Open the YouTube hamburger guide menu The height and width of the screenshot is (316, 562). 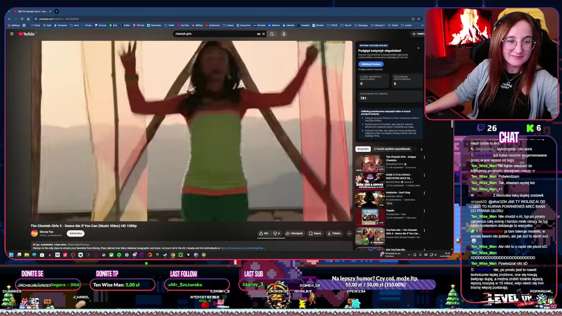click(x=12, y=34)
